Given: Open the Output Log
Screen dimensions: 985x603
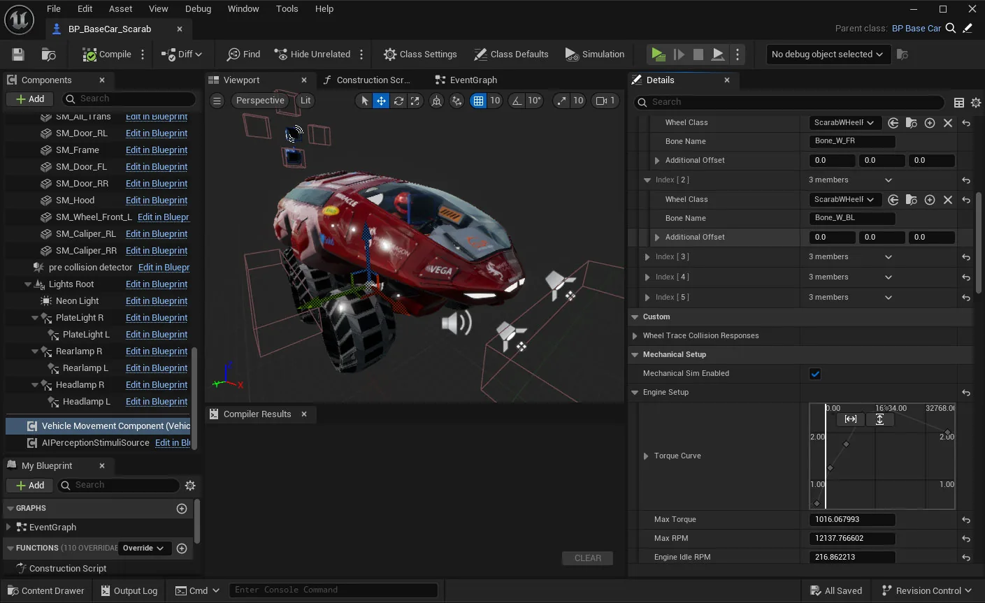Looking at the screenshot, I should coord(129,590).
